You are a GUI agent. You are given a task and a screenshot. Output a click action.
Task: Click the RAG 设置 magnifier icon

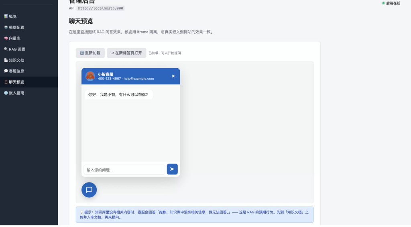click(6, 49)
